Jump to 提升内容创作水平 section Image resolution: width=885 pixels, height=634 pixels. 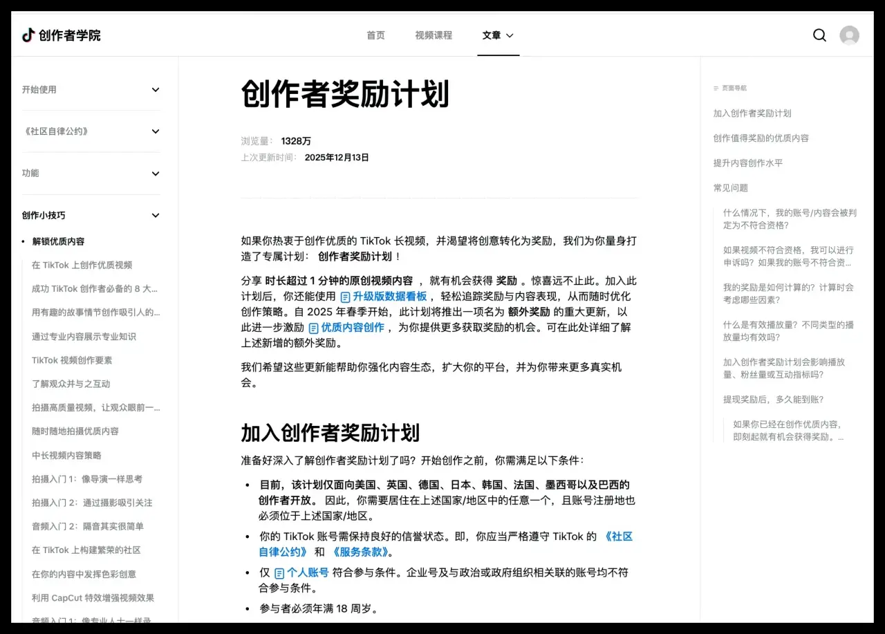click(x=748, y=163)
